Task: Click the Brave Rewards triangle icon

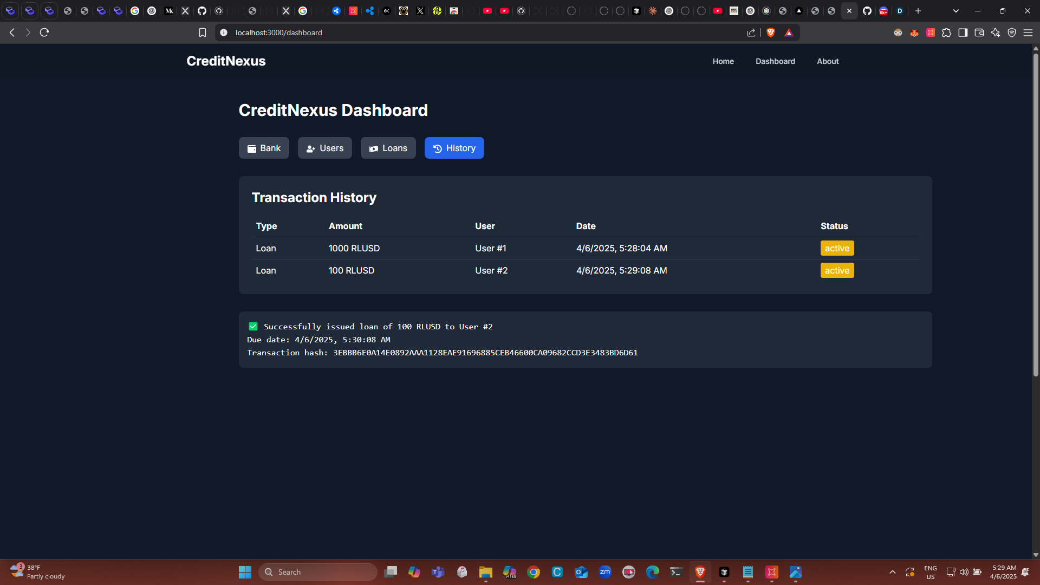Action: click(789, 32)
